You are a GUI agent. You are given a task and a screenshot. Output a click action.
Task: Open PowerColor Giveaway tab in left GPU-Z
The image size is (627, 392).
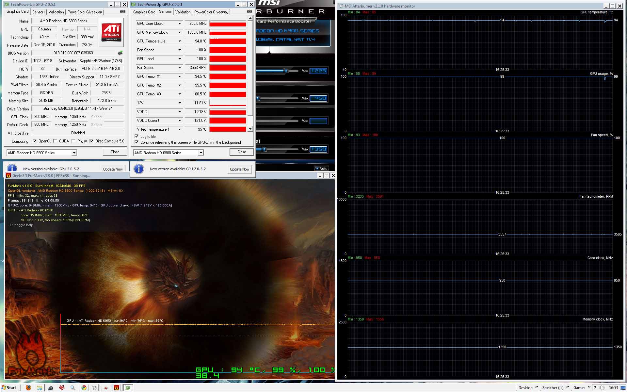pyautogui.click(x=85, y=12)
